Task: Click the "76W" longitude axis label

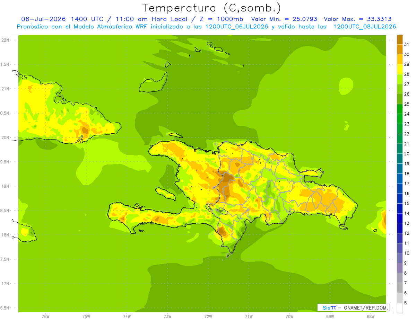Action: coord(45,316)
